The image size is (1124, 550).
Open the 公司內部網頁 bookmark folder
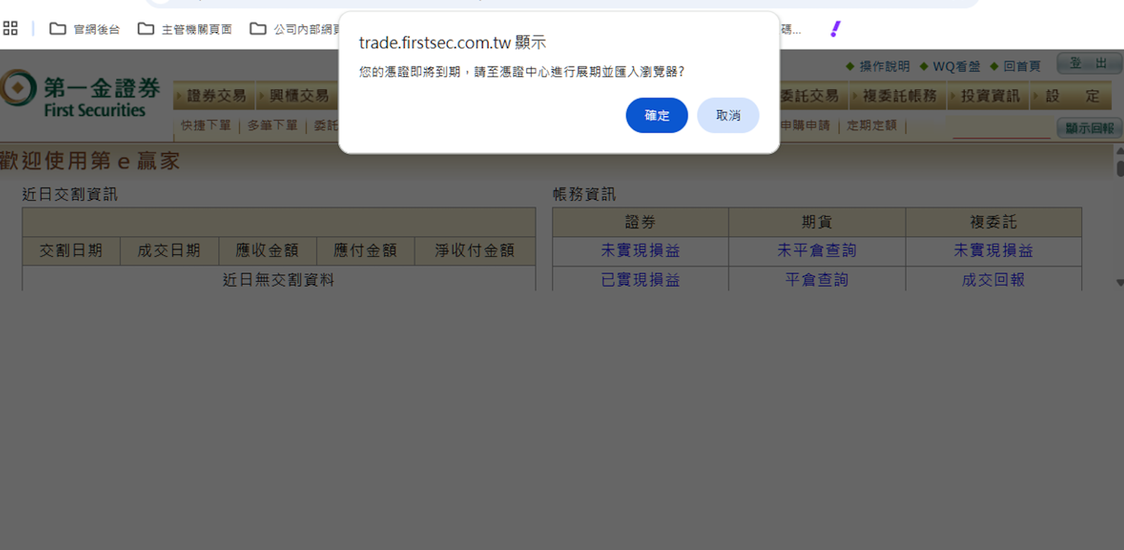[294, 29]
